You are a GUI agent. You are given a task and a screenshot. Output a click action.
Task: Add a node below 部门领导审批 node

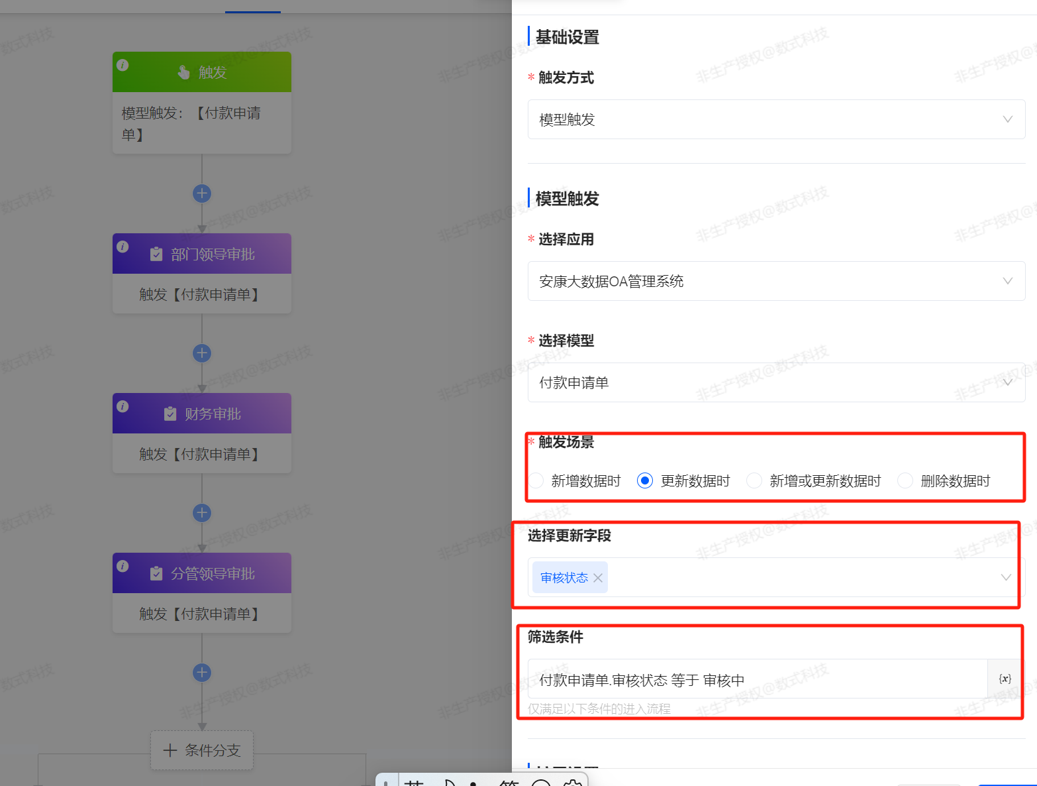coord(202,353)
